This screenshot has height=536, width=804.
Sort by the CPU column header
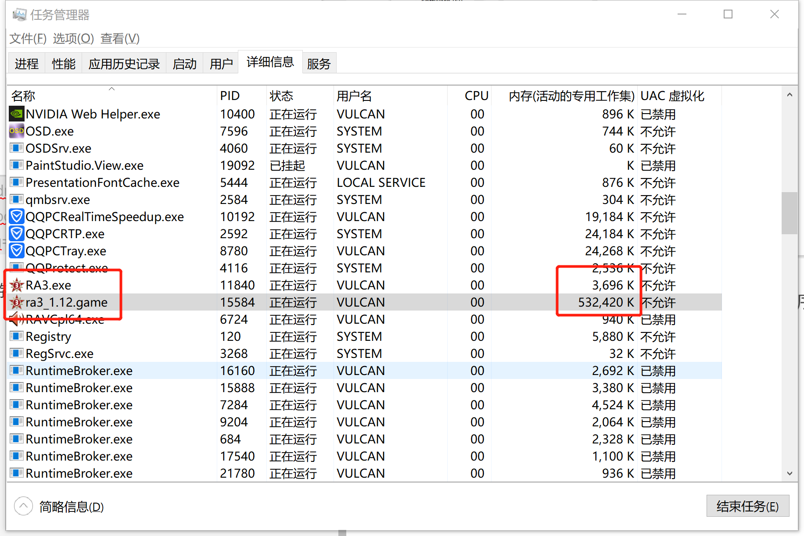477,95
